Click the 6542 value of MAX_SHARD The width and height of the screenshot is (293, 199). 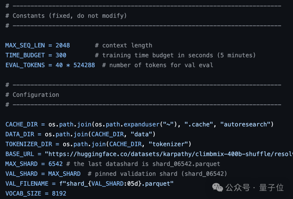point(55,164)
